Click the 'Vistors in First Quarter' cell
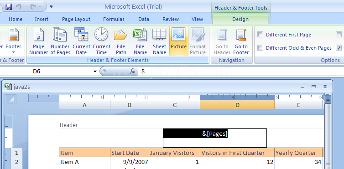344x169 pixels. tap(237, 153)
